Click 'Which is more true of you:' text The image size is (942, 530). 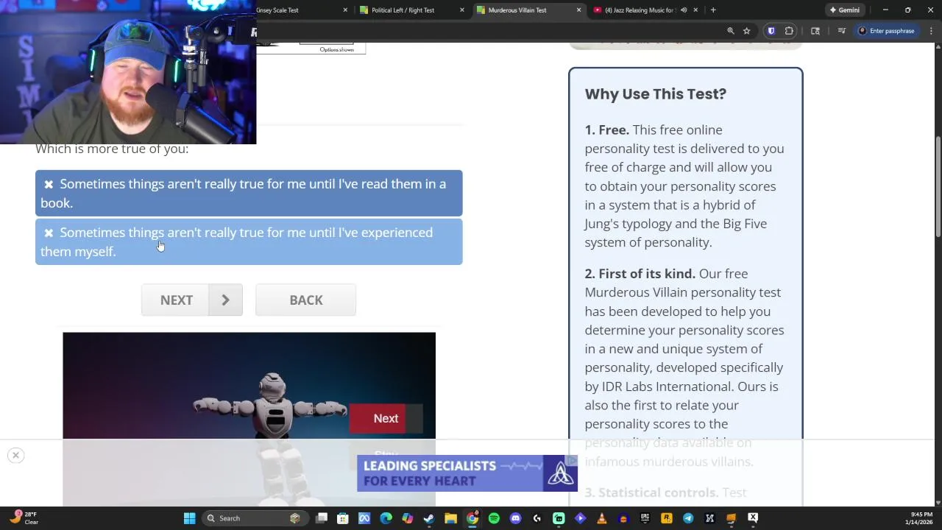click(x=112, y=149)
